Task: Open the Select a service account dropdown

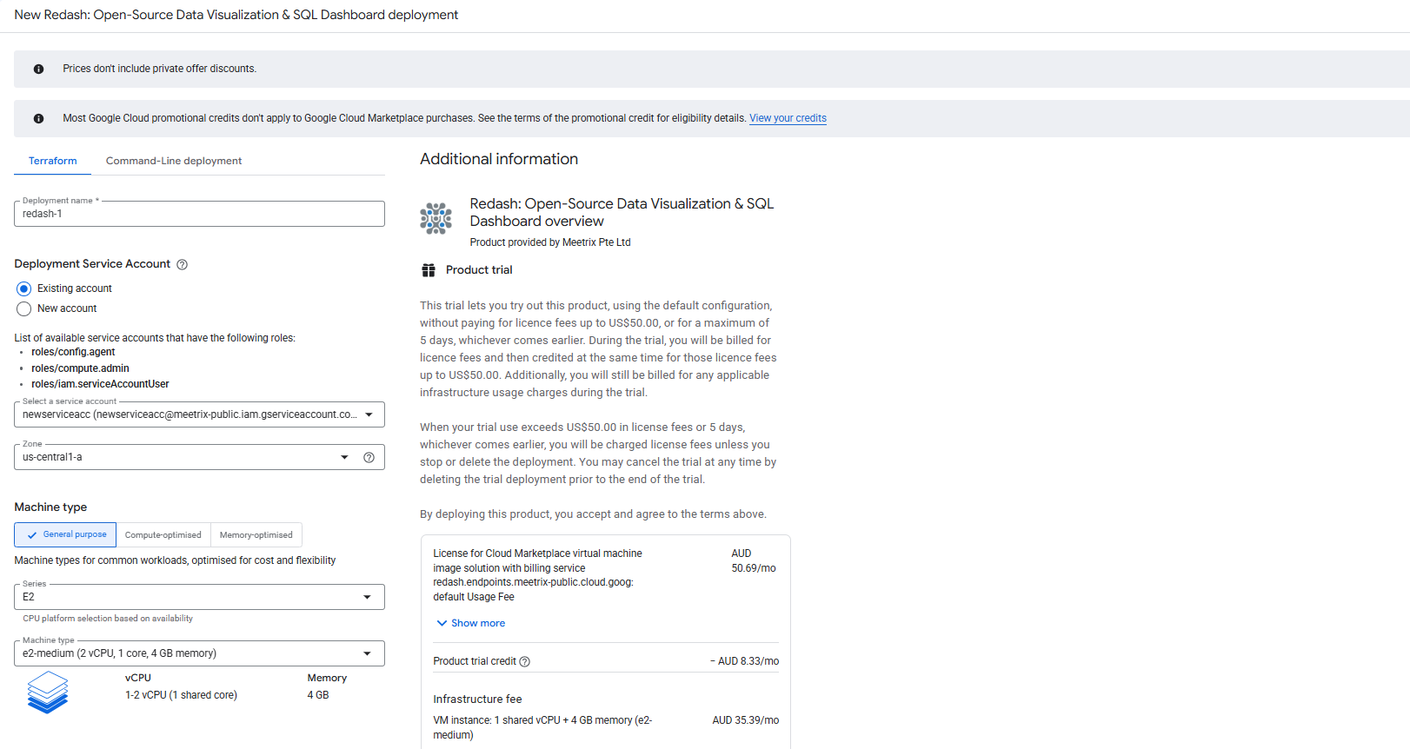Action: point(199,414)
